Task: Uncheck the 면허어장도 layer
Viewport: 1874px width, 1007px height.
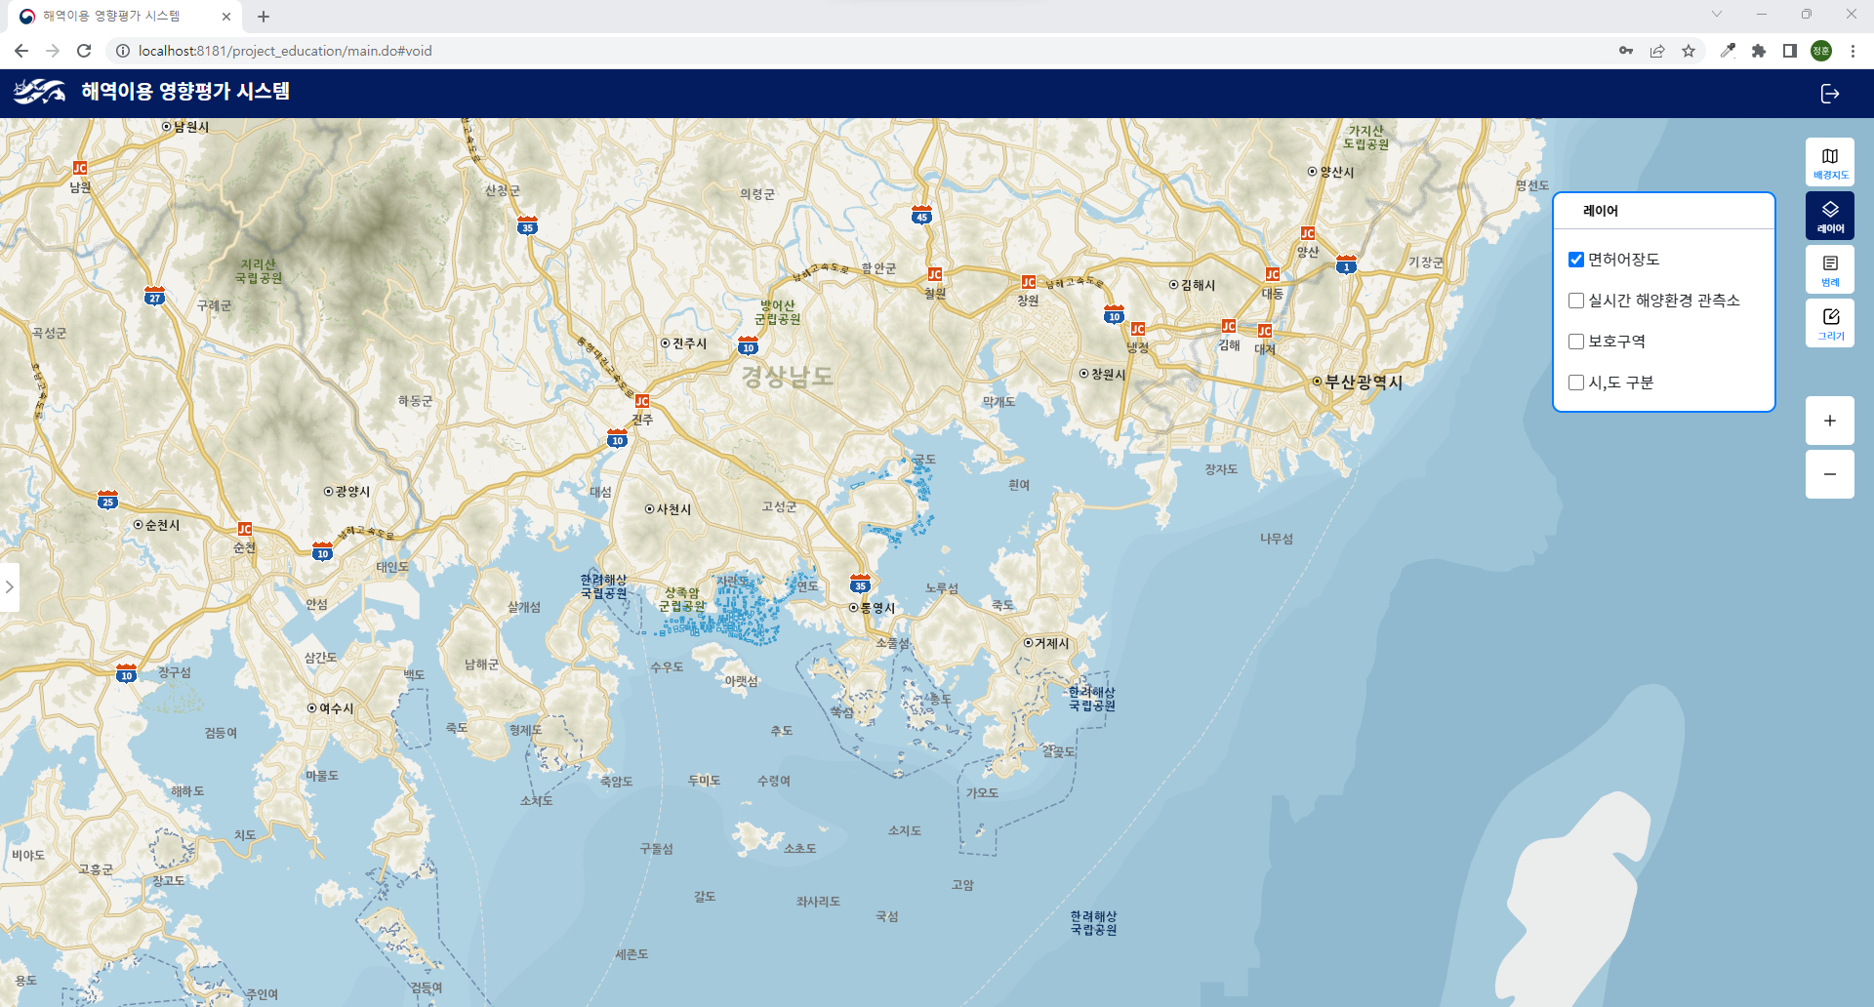Action: (1575, 259)
